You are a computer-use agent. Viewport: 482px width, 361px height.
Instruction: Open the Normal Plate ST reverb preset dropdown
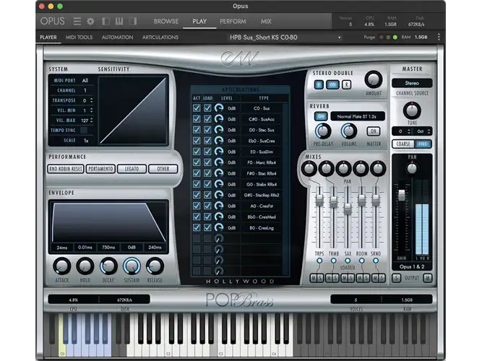pos(358,116)
